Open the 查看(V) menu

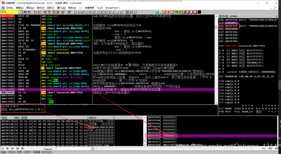coord(19,8)
